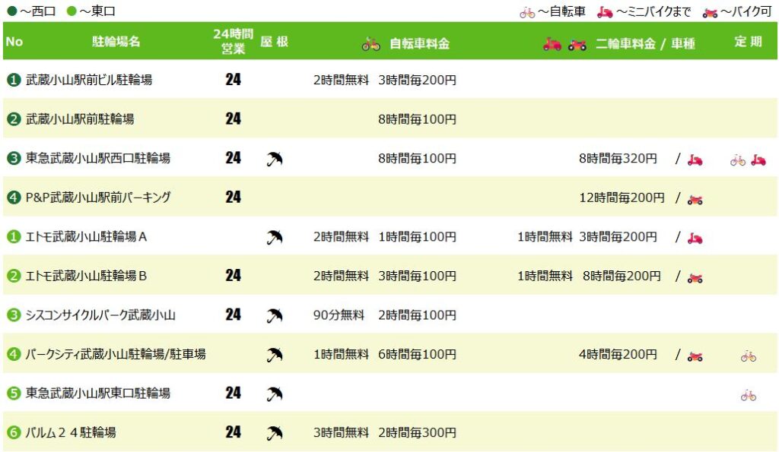Screen dimensions: 779x452
Task: Click the motorcycle legend icon for バイク可
Action: 710,12
